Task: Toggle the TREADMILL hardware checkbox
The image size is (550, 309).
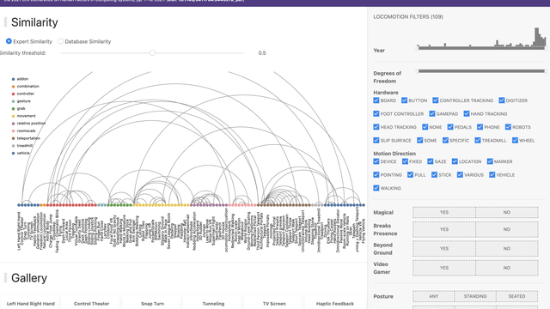Action: tap(478, 141)
